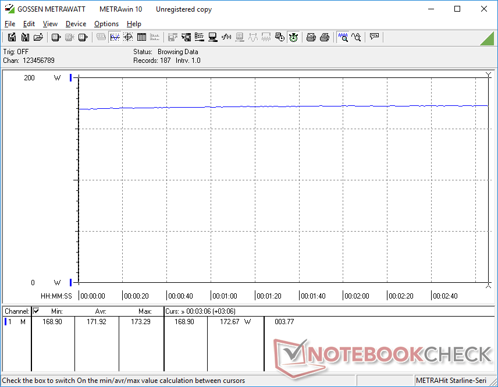The height and width of the screenshot is (387, 498).
Task: Toggle the min/avr/max between-cursors checkbox
Action: [x=36, y=311]
